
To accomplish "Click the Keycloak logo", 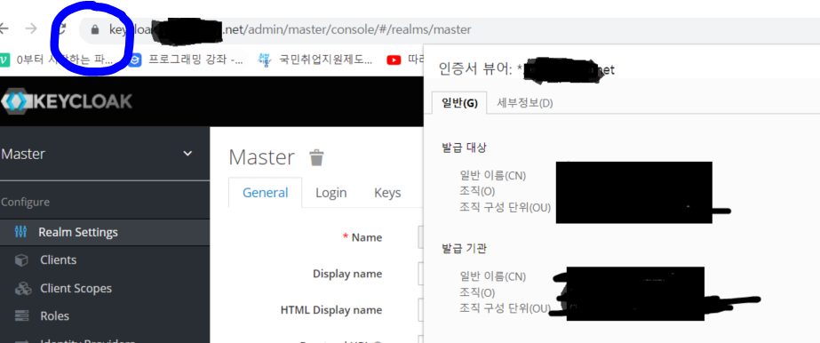I will tap(67, 101).
